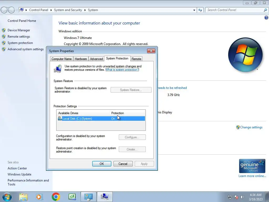The height and width of the screenshot is (202, 269).
Task: Click the Local Disk drive icon
Action: (x=60, y=118)
